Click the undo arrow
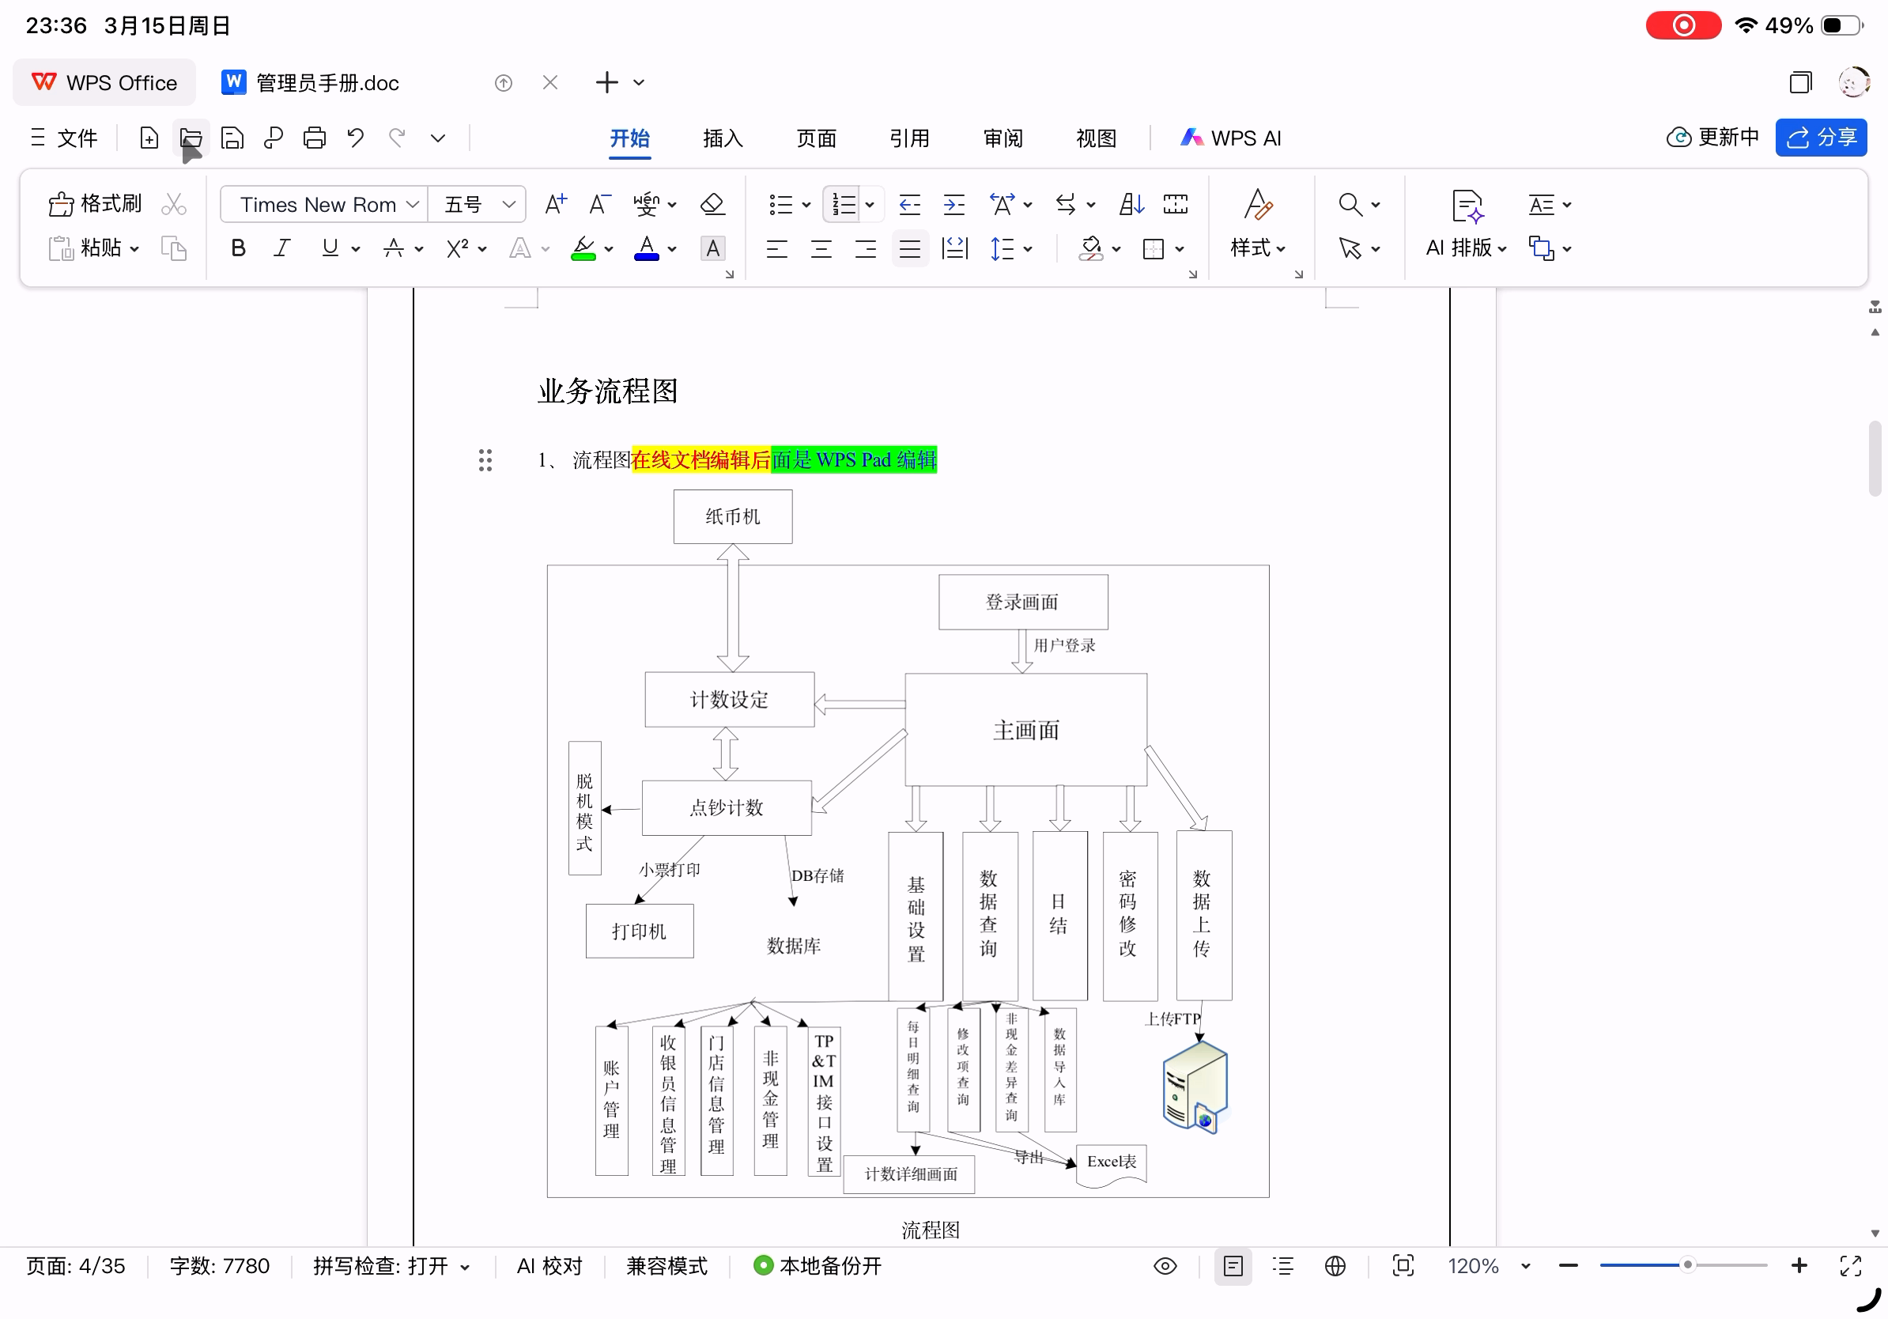 tap(355, 138)
